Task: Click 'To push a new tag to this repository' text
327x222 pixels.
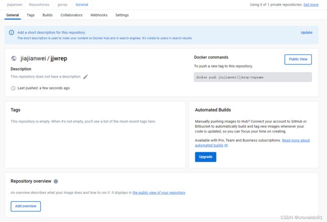Action: coord(223,66)
